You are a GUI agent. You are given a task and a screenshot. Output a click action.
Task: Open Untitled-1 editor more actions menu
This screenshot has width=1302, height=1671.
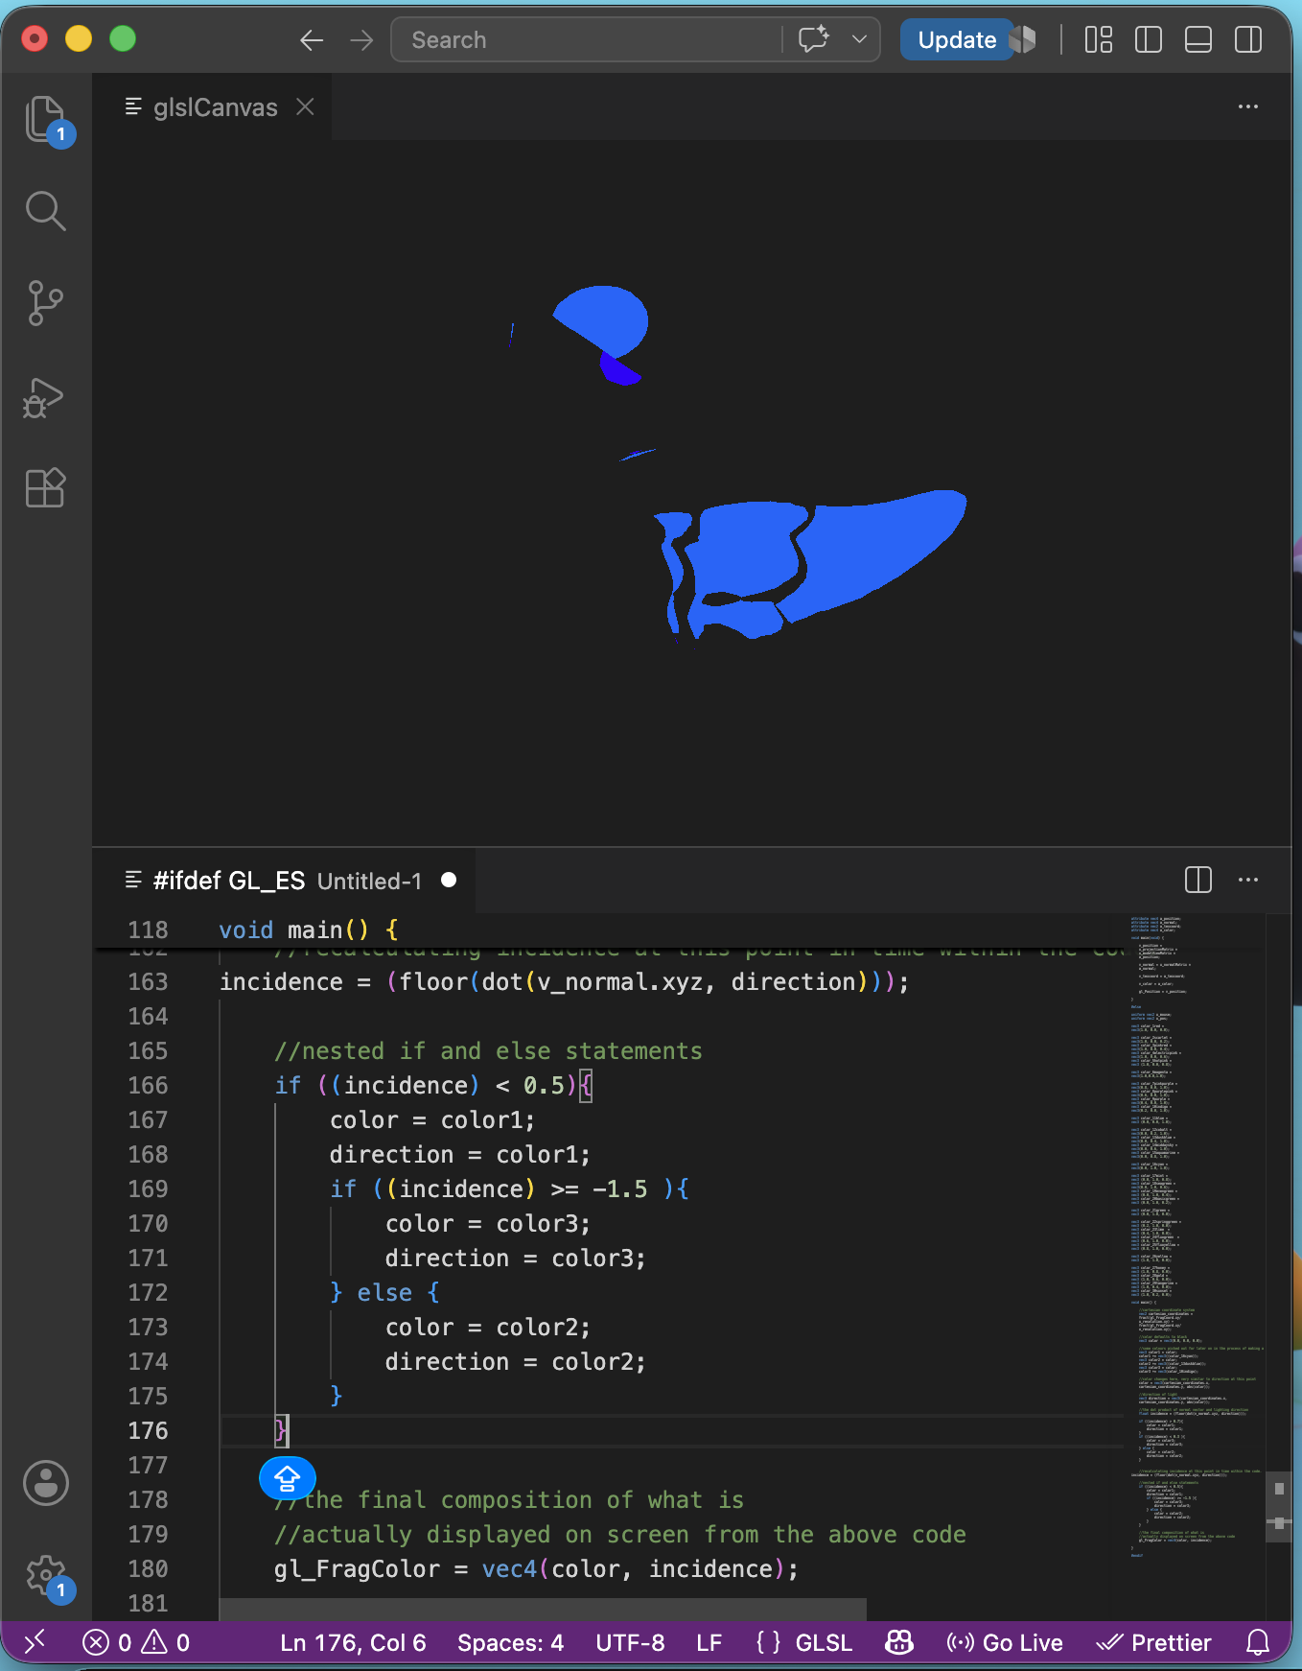pyautogui.click(x=1248, y=881)
